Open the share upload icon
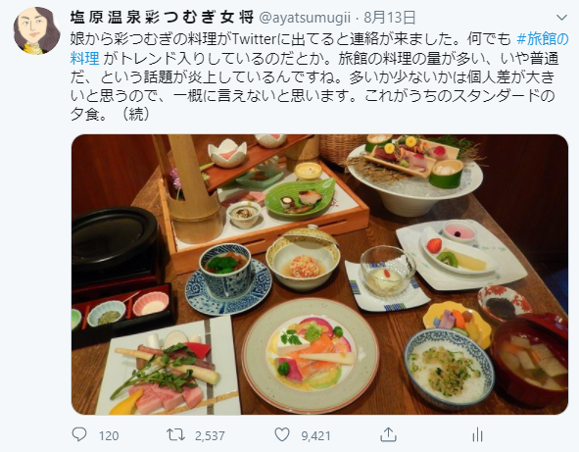Image resolution: width=579 pixels, height=452 pixels. (388, 434)
